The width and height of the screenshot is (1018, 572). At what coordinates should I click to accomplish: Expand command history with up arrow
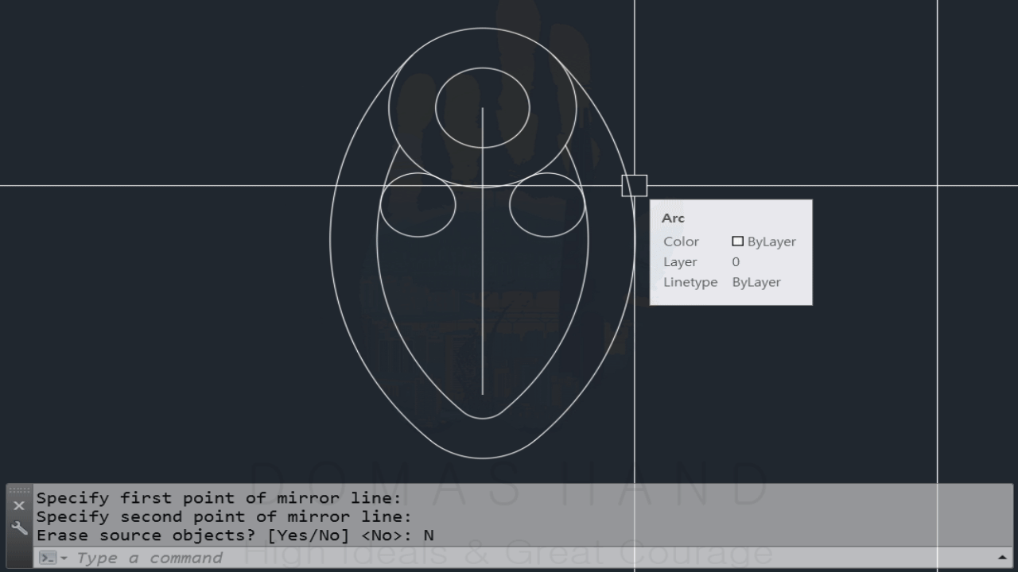[1002, 558]
